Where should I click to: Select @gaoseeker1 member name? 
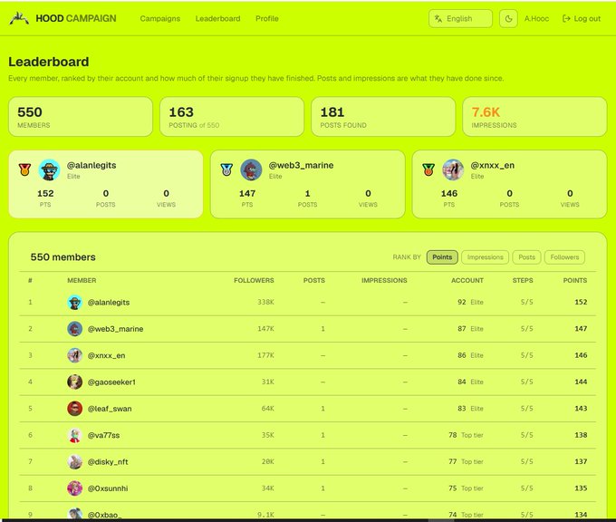click(111, 382)
